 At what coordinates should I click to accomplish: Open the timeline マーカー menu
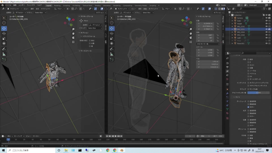coord(36,136)
